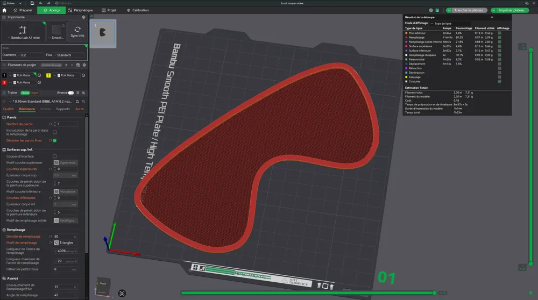
Task: Open printer settings gear icon
Action: 83,17
